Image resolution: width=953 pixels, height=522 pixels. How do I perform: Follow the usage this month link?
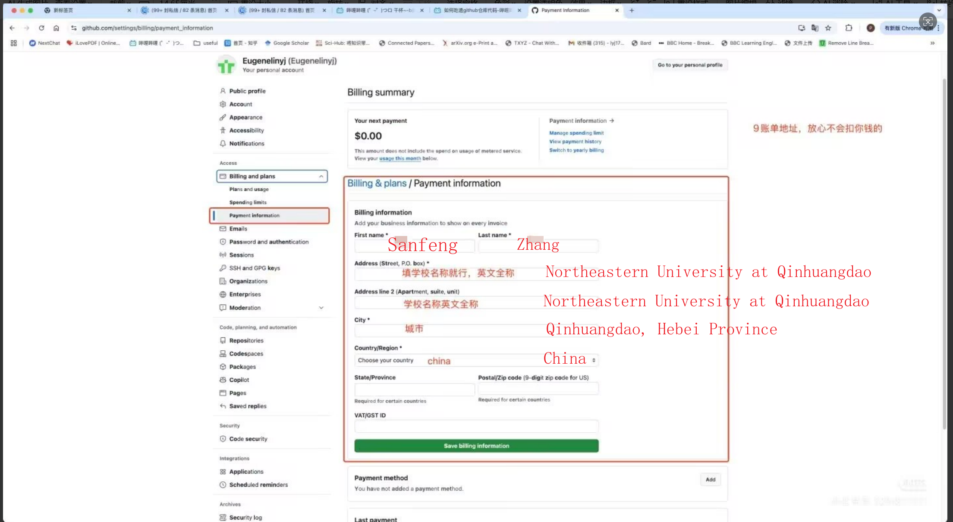tap(400, 159)
